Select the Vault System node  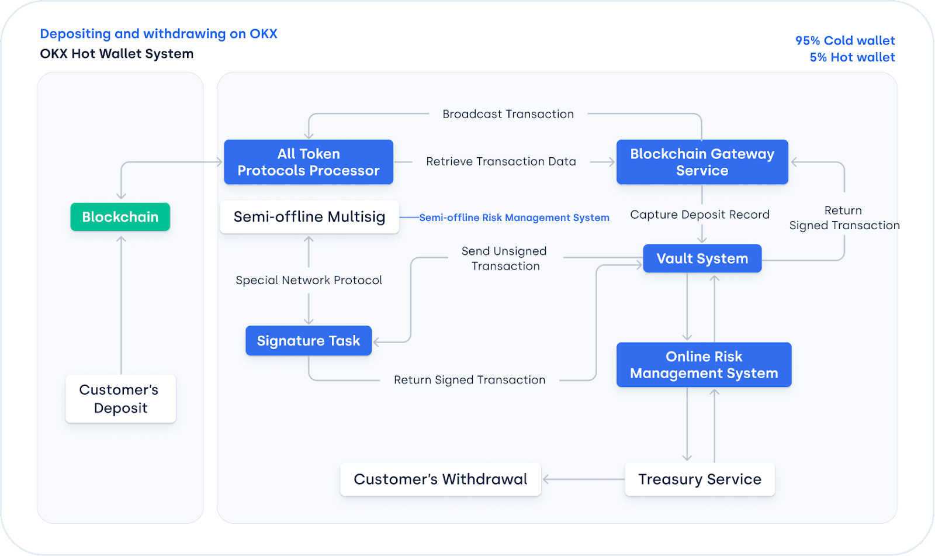click(702, 258)
